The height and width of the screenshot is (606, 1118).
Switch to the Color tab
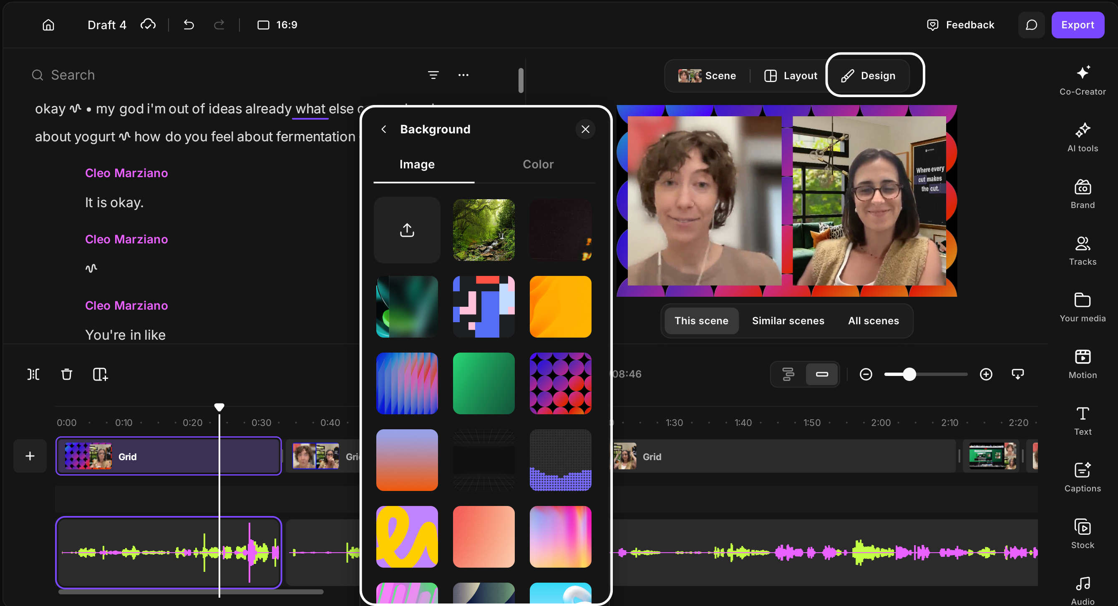[538, 164]
